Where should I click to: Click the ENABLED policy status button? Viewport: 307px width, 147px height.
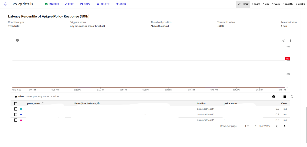(x=52, y=4)
